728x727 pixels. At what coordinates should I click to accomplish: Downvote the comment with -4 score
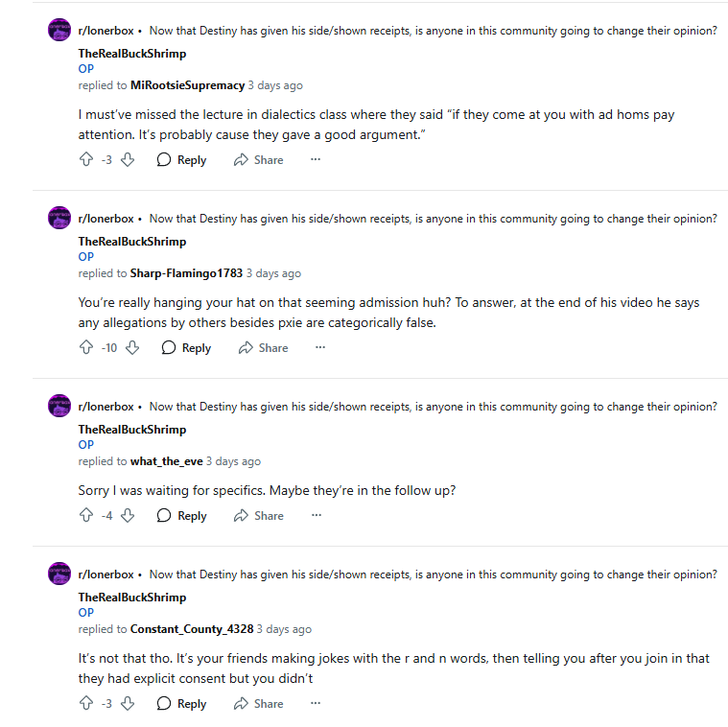click(128, 515)
